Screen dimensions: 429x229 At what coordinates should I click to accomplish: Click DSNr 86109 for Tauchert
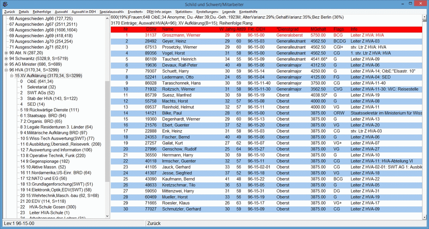(151, 59)
